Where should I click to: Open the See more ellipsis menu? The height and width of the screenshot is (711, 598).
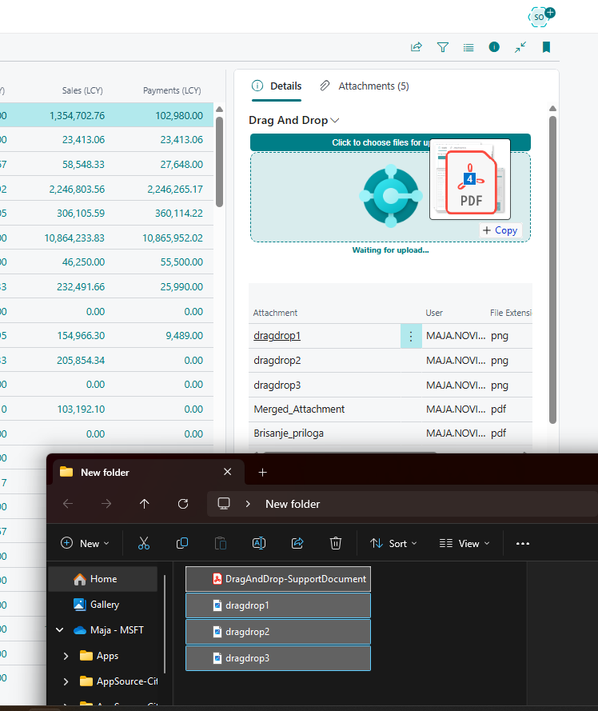[x=523, y=543]
